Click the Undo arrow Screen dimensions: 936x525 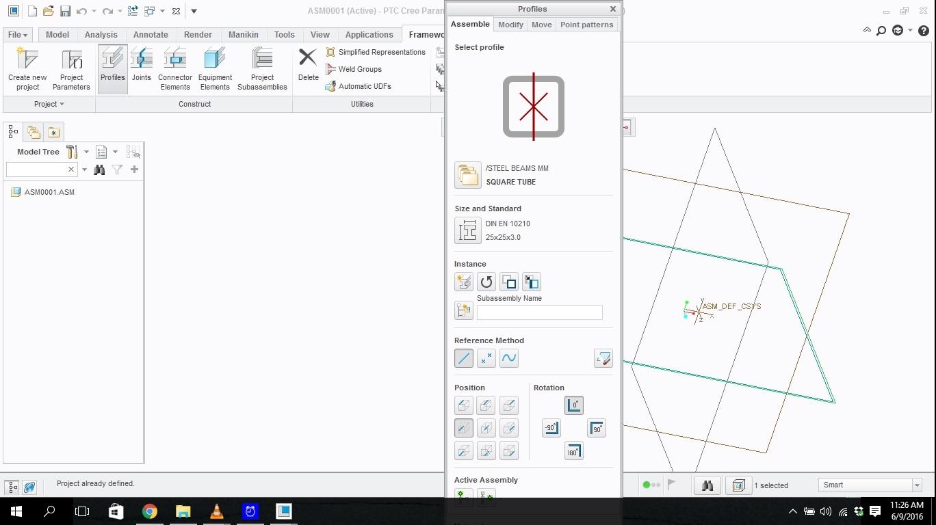pos(81,11)
